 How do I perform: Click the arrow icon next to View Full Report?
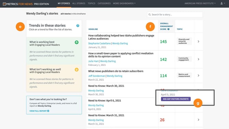click(x=48, y=111)
